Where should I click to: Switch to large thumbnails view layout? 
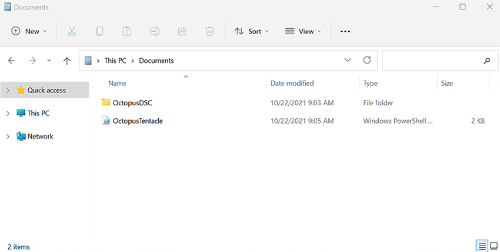[494, 246]
